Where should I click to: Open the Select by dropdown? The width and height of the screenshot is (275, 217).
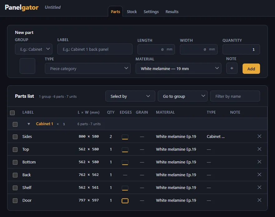130,96
